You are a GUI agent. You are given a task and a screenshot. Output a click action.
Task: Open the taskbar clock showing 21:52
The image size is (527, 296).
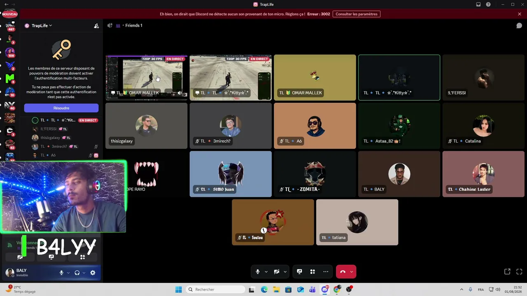[514, 289]
